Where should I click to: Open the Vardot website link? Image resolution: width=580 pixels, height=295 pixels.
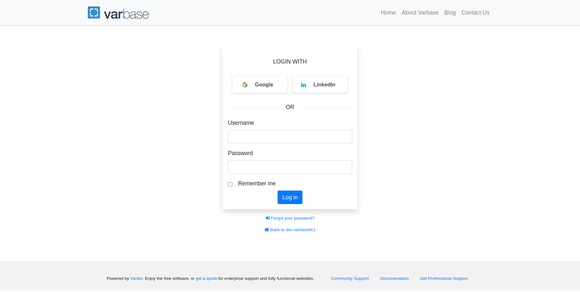click(136, 278)
